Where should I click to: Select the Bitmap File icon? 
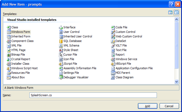(9, 55)
